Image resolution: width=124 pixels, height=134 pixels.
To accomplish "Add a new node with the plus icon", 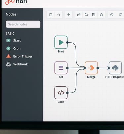I will click(69, 15).
